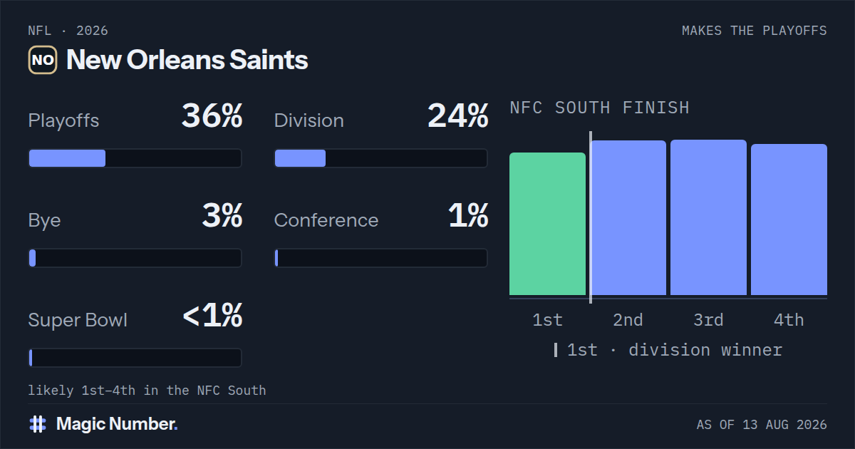The width and height of the screenshot is (855, 449).
Task: Click the Magic Number brand text
Action: (x=117, y=424)
